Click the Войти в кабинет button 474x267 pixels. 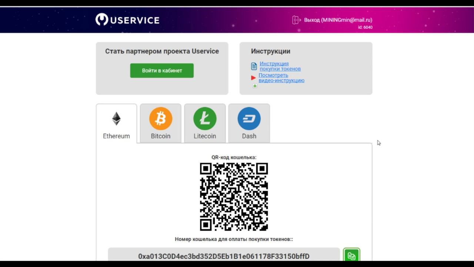point(162,70)
